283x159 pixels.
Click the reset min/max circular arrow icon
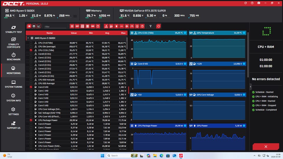[159, 26]
